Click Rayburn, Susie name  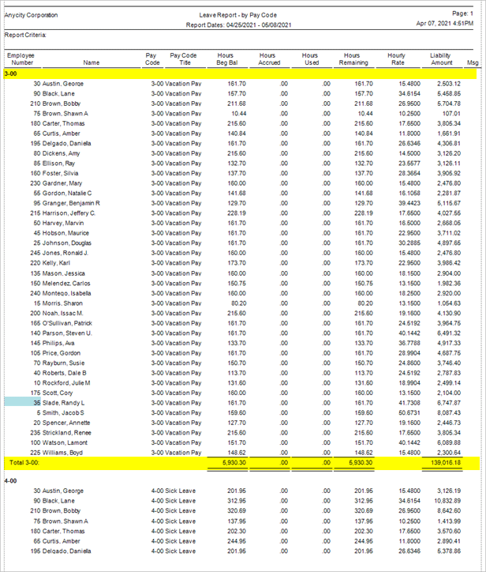pyautogui.click(x=63, y=363)
